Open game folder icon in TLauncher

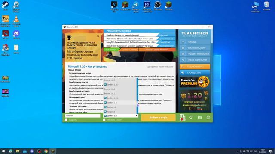point(199,118)
